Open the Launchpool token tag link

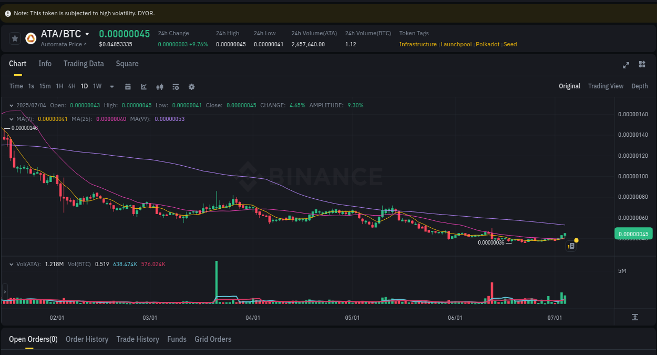click(456, 44)
